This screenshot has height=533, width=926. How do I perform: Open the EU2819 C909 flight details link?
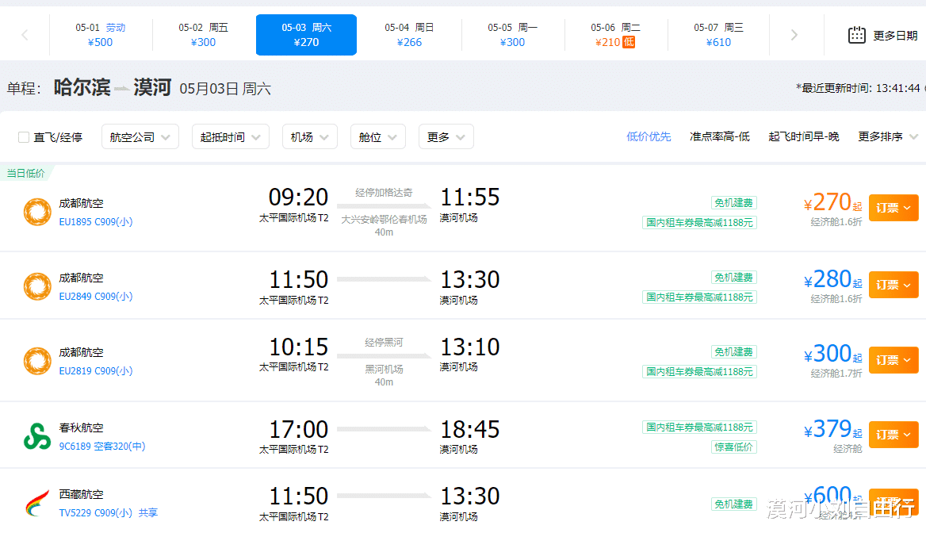pos(95,371)
